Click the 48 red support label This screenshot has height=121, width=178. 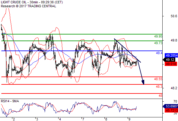[x=161, y=96]
